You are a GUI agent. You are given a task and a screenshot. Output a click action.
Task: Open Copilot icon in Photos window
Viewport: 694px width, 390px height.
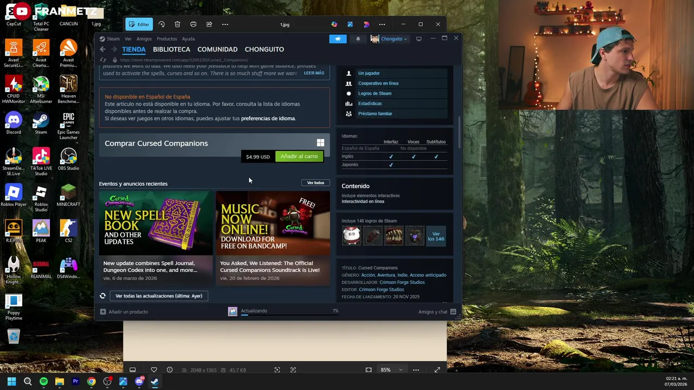coord(334,24)
